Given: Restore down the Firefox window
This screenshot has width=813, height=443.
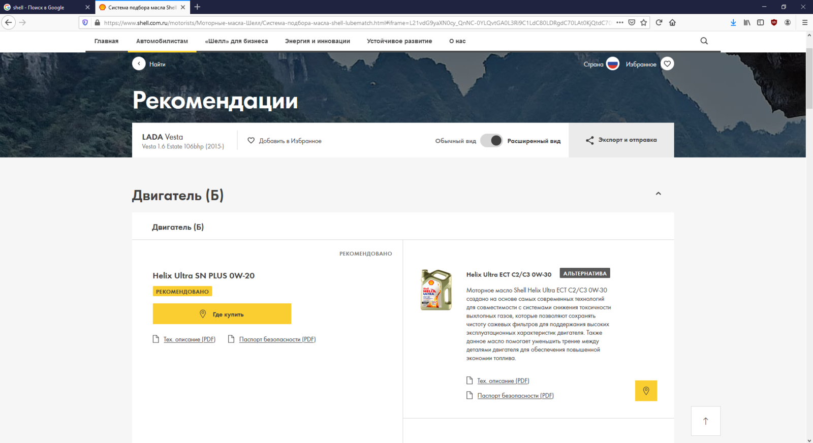Looking at the screenshot, I should (784, 7).
